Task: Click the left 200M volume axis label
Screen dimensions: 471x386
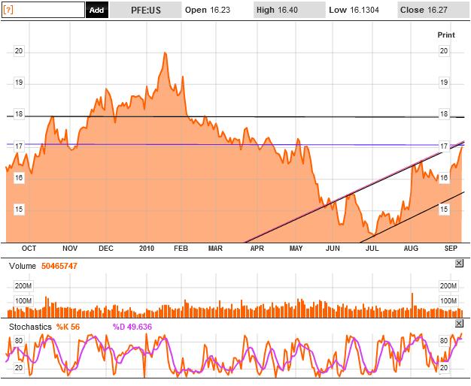Action: click(23, 286)
